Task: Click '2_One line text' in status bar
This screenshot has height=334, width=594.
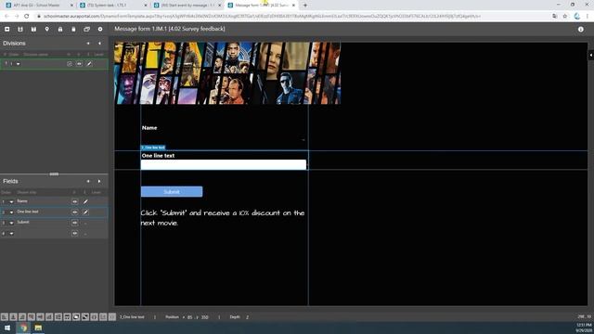Action: pos(132,317)
